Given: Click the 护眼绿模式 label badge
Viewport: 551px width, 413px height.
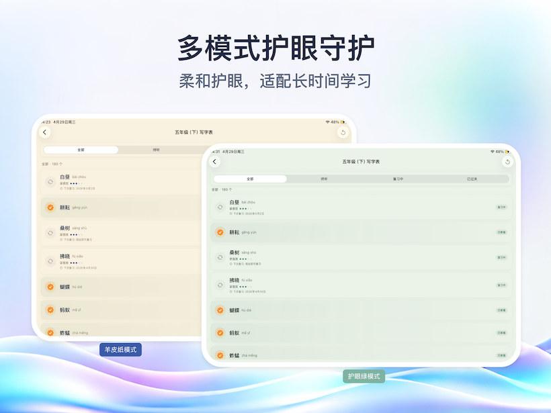Looking at the screenshot, I should point(364,376).
